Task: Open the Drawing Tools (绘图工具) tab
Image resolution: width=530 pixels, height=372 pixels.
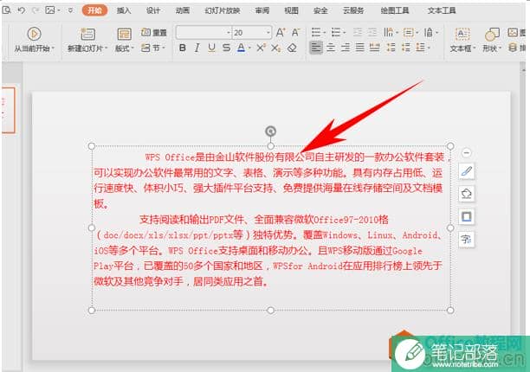Action: pyautogui.click(x=394, y=10)
